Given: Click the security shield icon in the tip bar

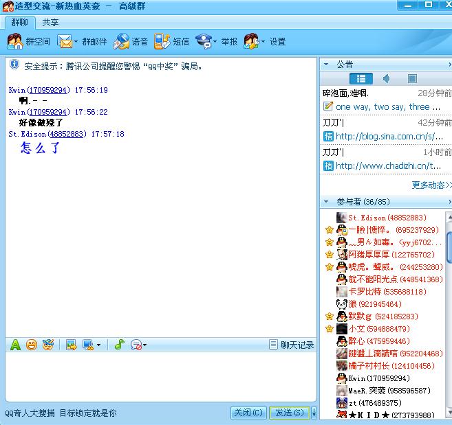Looking at the screenshot, I should click(14, 65).
